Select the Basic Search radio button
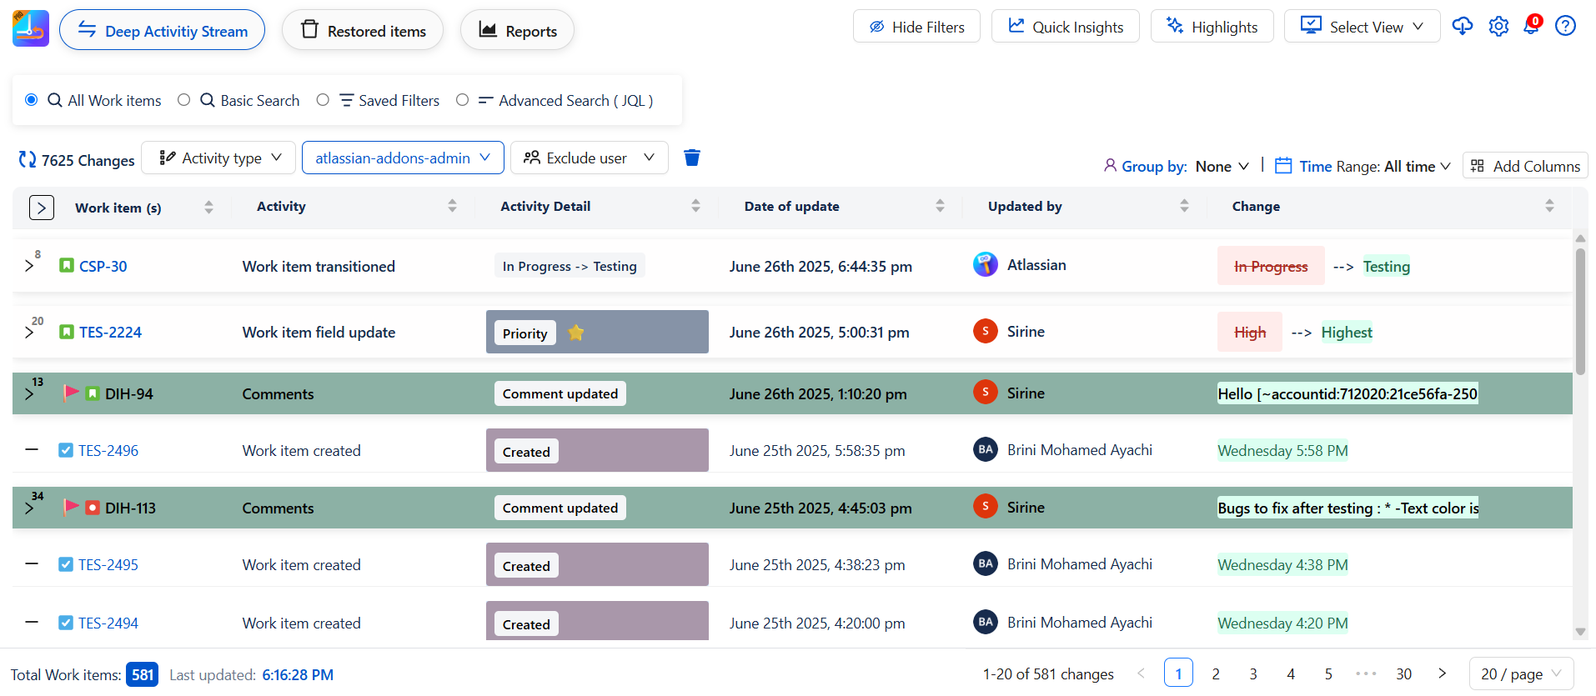 (x=184, y=100)
